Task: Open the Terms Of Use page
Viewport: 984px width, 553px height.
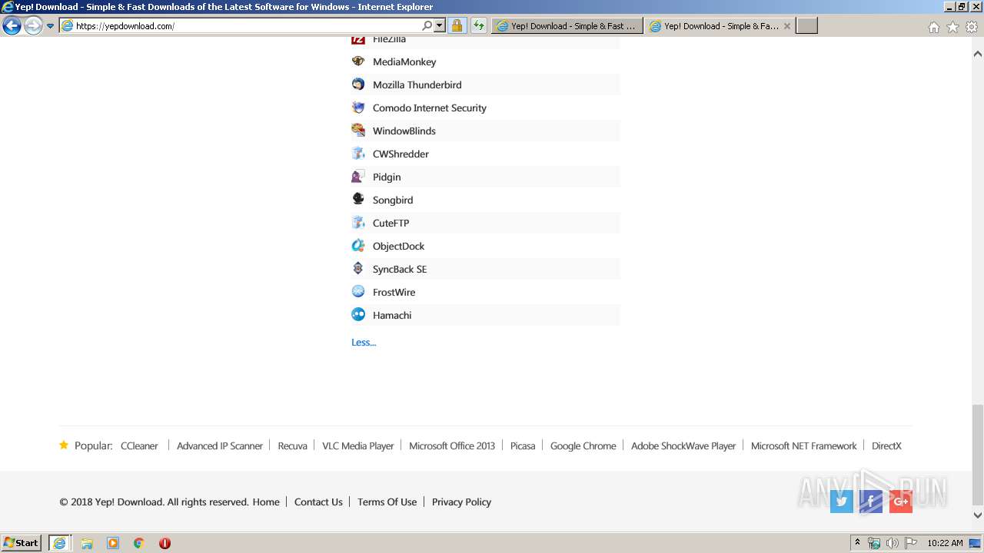Action: tap(387, 502)
